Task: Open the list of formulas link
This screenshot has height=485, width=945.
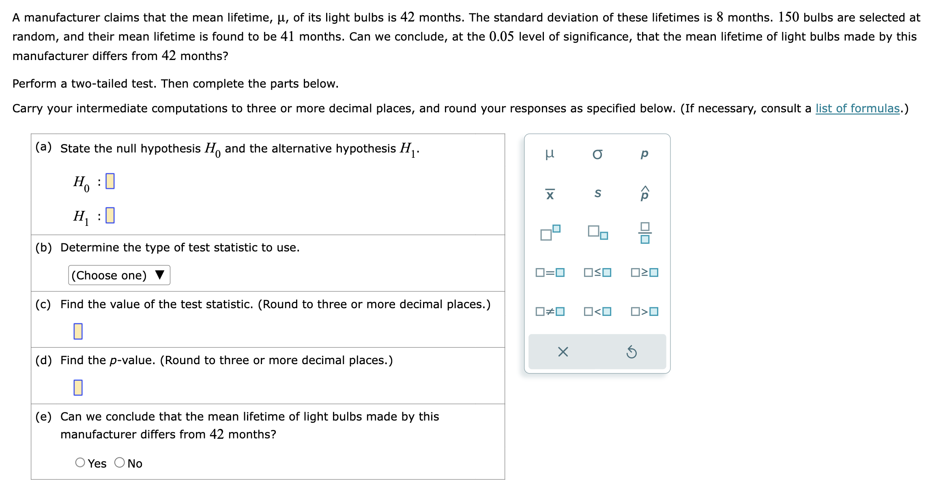Action: (857, 108)
